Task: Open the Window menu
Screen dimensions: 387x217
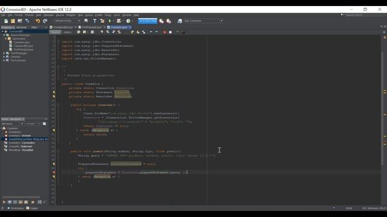Action: [126, 15]
